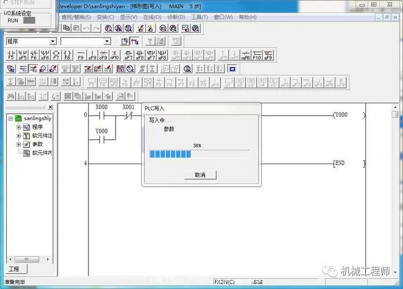Click the Undo toolbar icon

point(87,28)
